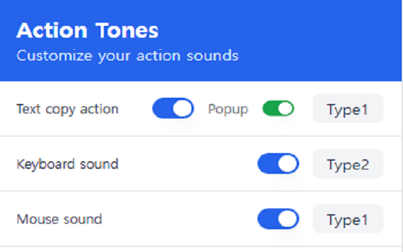This screenshot has width=403, height=252.
Task: Click the Keyboard sound label
Action: point(67,164)
